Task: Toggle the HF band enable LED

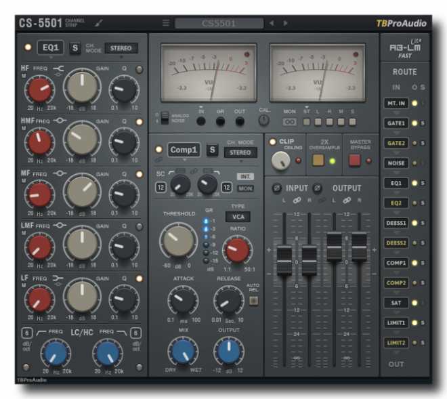Action: 139,69
